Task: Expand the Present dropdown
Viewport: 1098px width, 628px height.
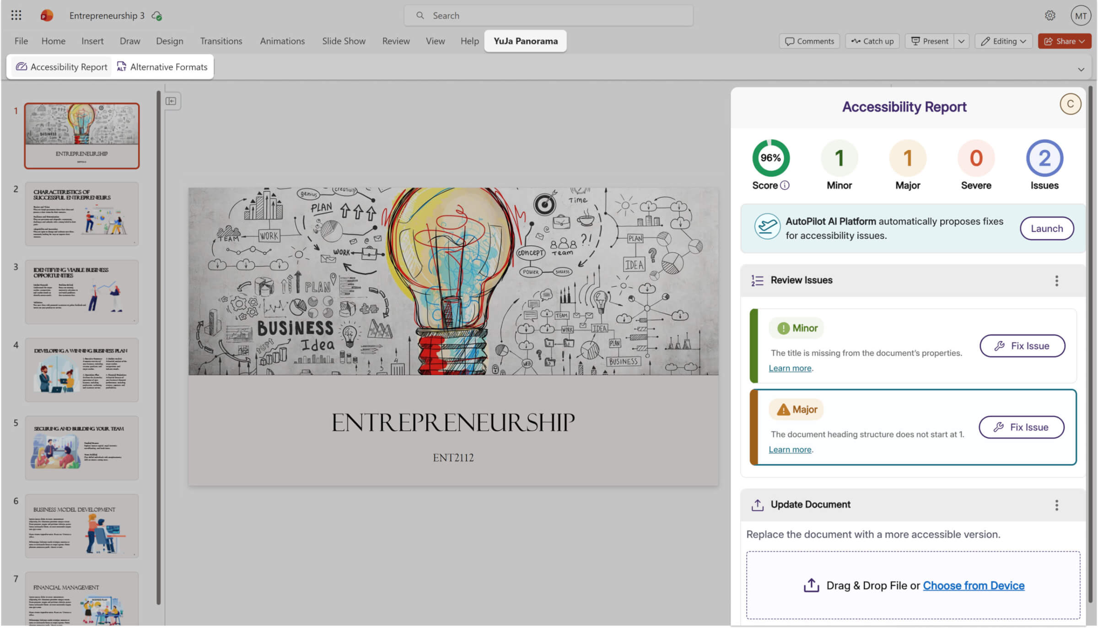Action: (962, 41)
